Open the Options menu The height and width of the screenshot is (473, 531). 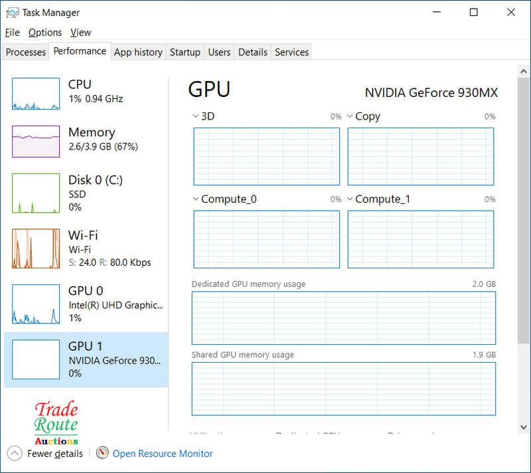click(x=45, y=33)
